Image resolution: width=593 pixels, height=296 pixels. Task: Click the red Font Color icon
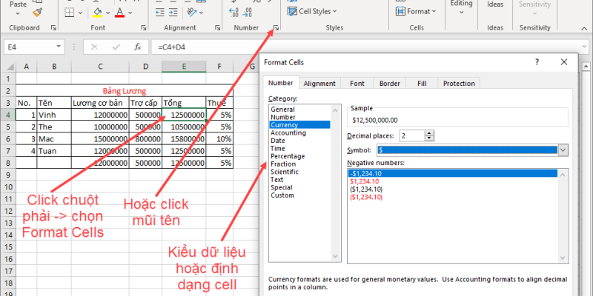[121, 13]
